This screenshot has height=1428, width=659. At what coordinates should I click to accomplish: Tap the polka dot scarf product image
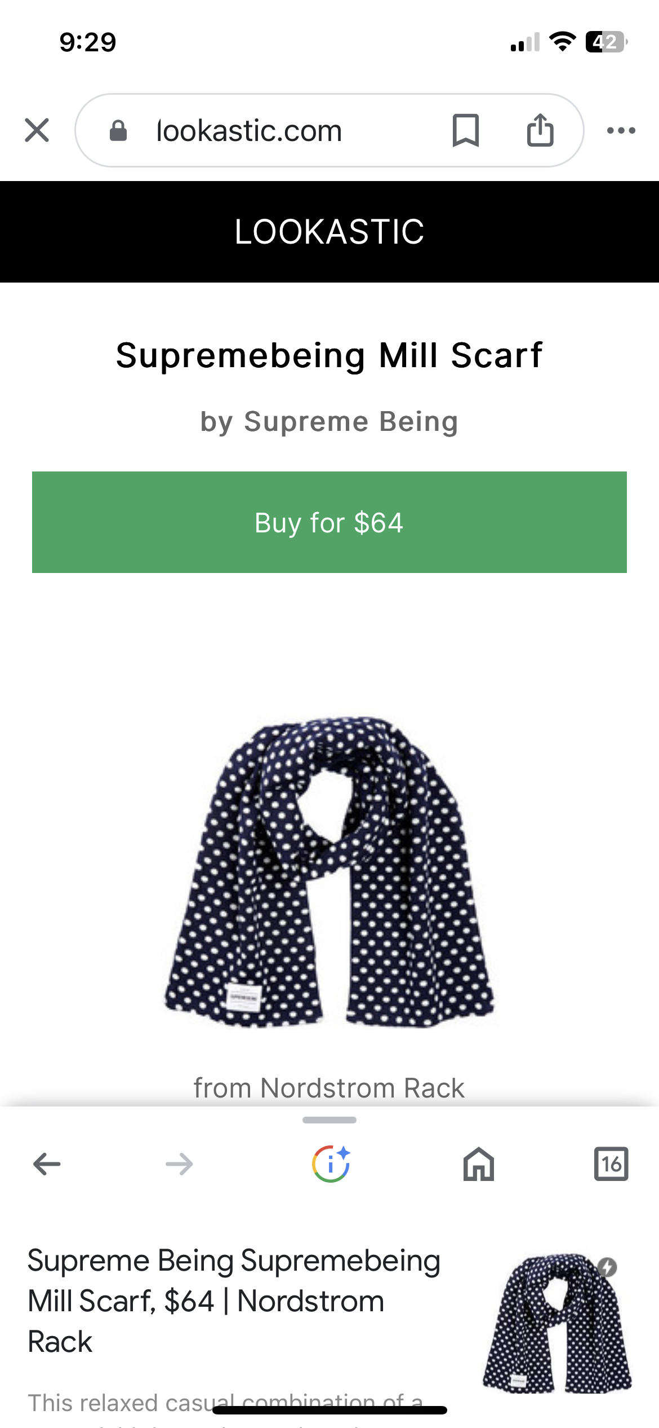[329, 872]
